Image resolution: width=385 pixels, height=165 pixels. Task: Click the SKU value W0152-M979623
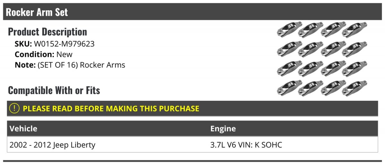(x=64, y=44)
